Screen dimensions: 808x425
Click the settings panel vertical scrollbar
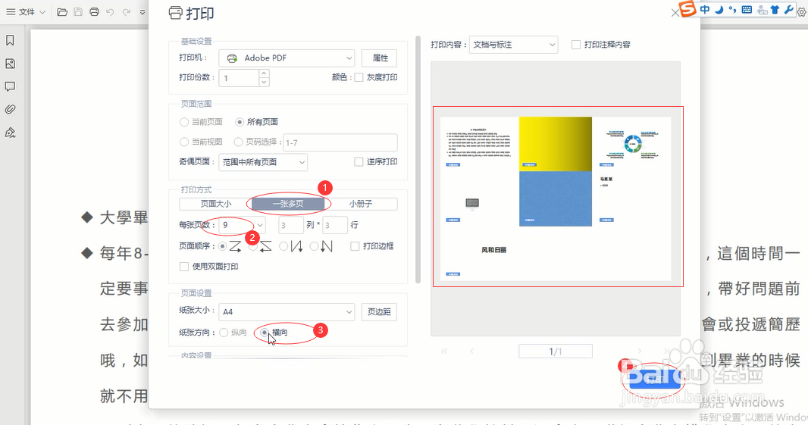418,160
